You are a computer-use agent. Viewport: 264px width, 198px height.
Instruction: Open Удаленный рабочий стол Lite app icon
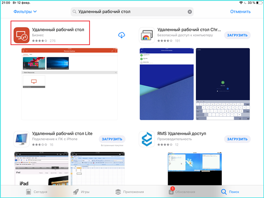22,139
